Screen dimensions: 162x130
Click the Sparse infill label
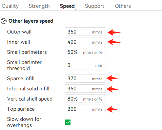(21, 79)
